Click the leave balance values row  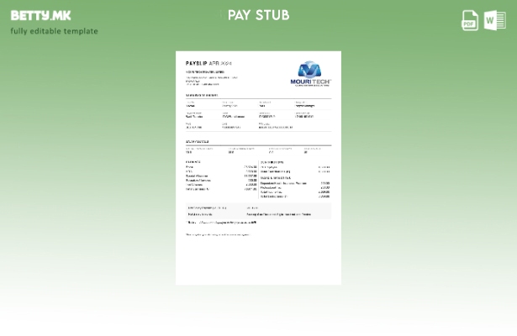(252, 152)
